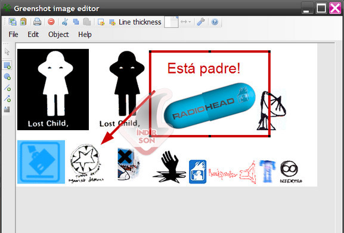
Task: Open the Edit menu
Action: (x=33, y=35)
